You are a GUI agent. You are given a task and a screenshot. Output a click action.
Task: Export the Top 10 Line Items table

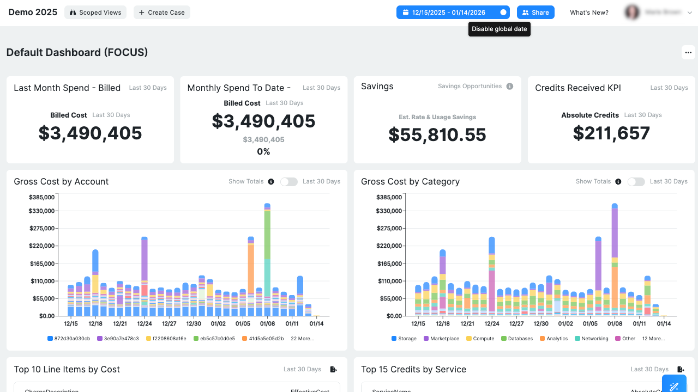pos(333,370)
